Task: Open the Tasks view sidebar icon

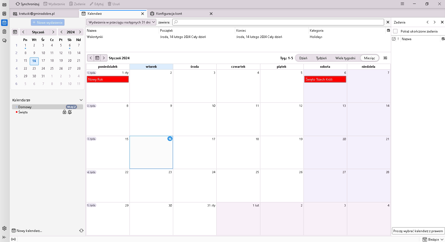Action: pos(4,32)
